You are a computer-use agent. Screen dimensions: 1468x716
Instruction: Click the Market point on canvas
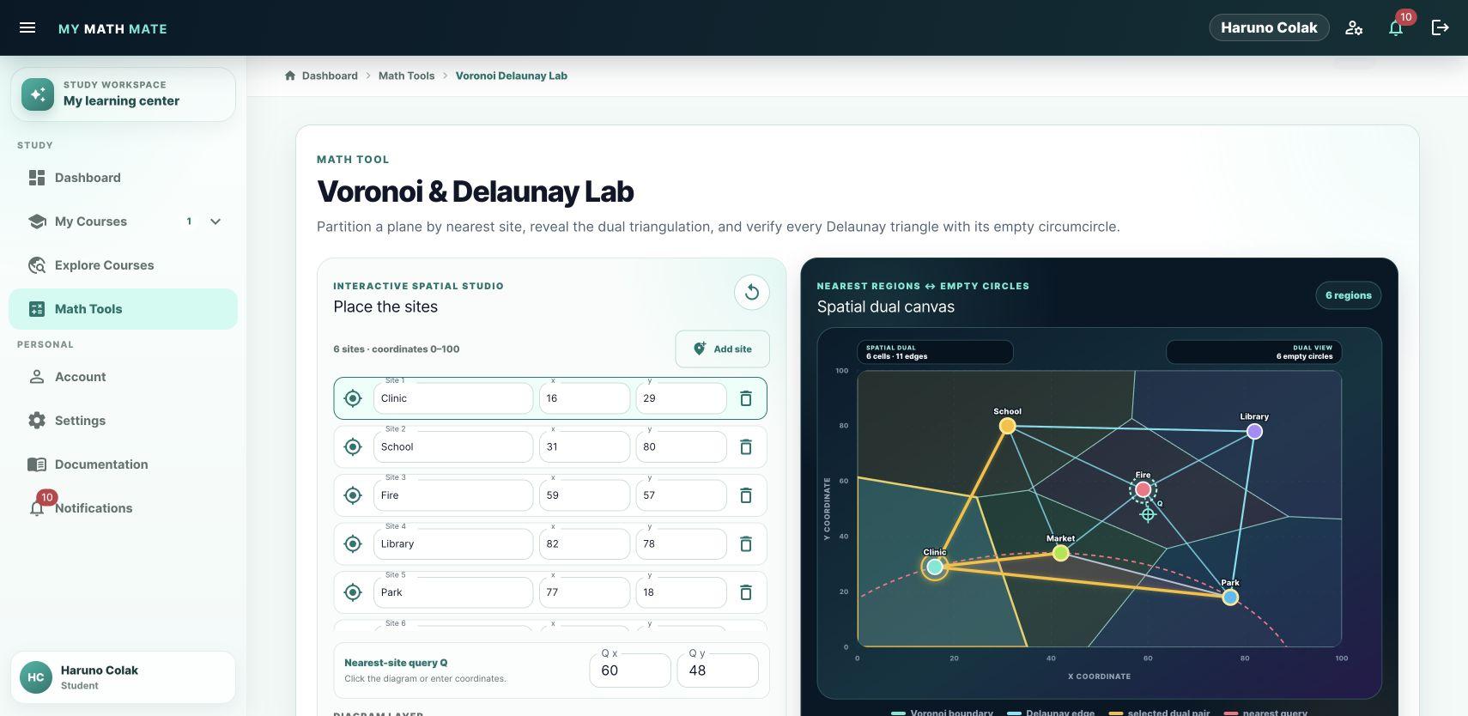click(1061, 553)
